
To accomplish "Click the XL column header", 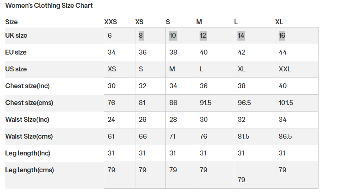I will (279, 22).
